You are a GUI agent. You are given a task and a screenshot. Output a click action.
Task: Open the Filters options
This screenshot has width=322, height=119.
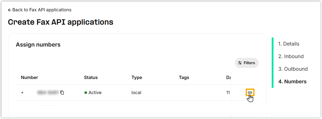247,63
